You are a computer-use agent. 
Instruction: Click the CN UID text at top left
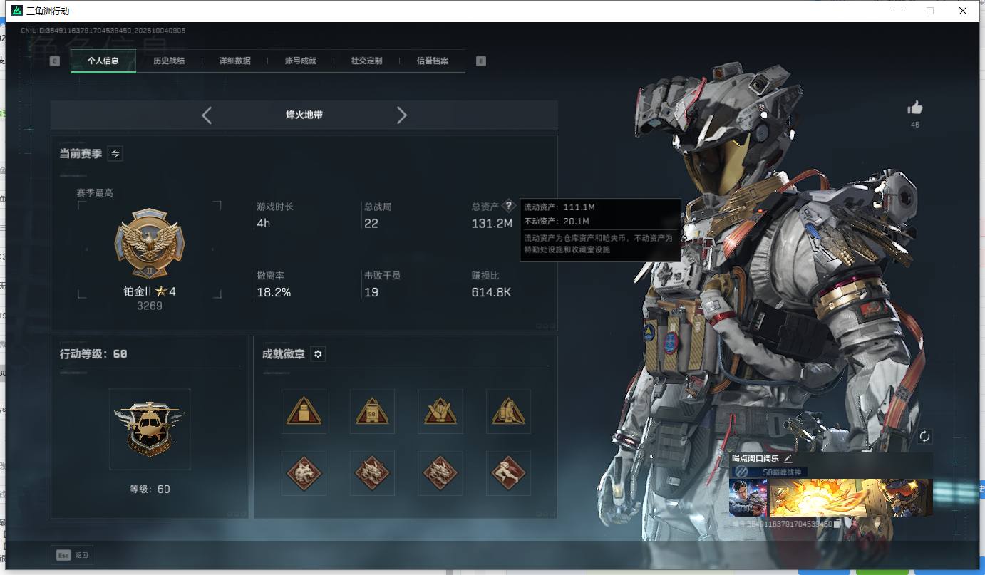[x=103, y=31]
